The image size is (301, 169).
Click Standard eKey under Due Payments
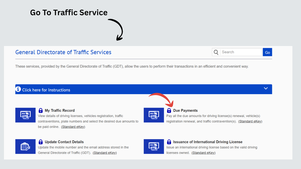click(x=250, y=121)
